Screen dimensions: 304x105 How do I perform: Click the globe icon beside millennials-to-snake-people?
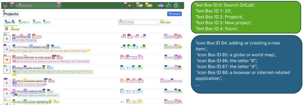[54, 57]
